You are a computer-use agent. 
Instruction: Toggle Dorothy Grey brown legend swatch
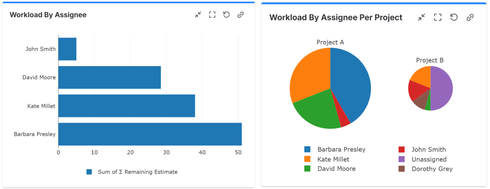[x=401, y=169]
